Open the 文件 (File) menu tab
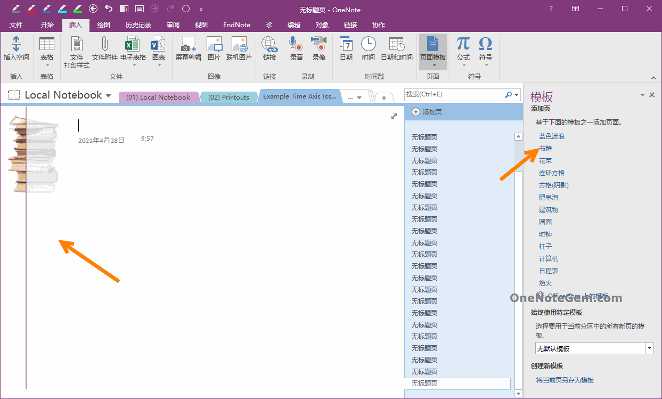 pos(16,25)
